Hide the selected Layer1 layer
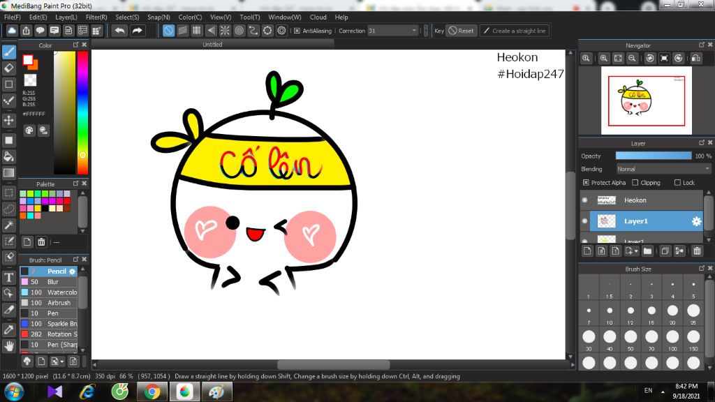The height and width of the screenshot is (402, 715). 585,221
